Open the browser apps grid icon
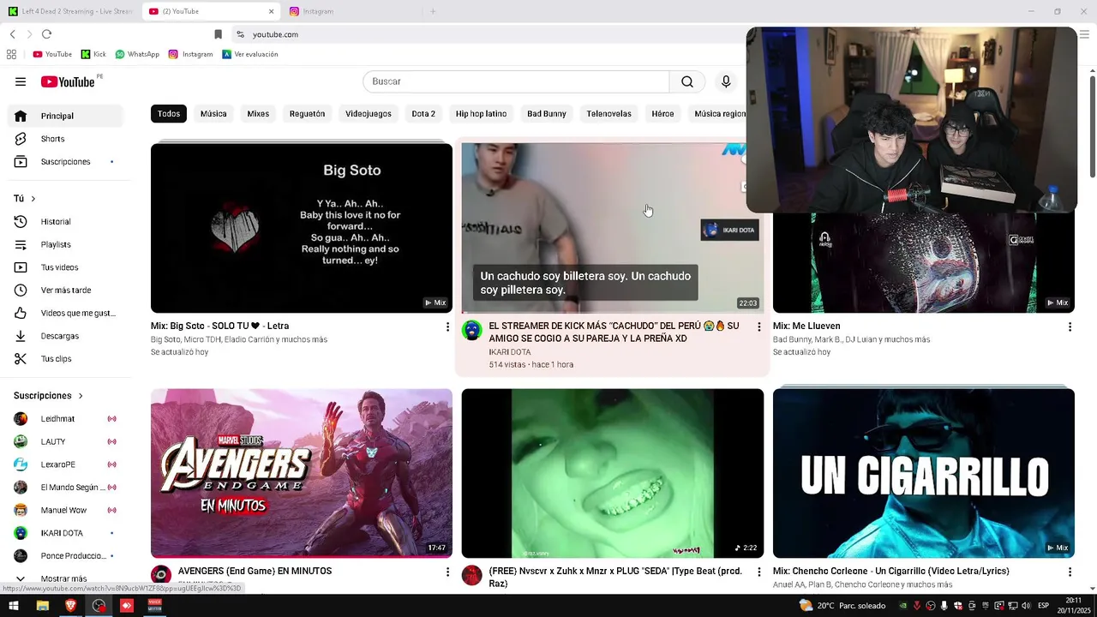1097x617 pixels. (x=11, y=54)
